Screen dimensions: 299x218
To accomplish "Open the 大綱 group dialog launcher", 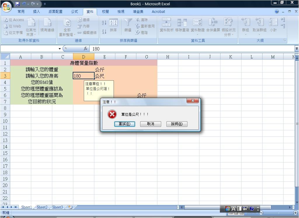I will [x=284, y=40].
